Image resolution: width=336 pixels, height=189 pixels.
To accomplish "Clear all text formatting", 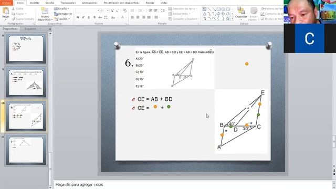I will 125,10.
